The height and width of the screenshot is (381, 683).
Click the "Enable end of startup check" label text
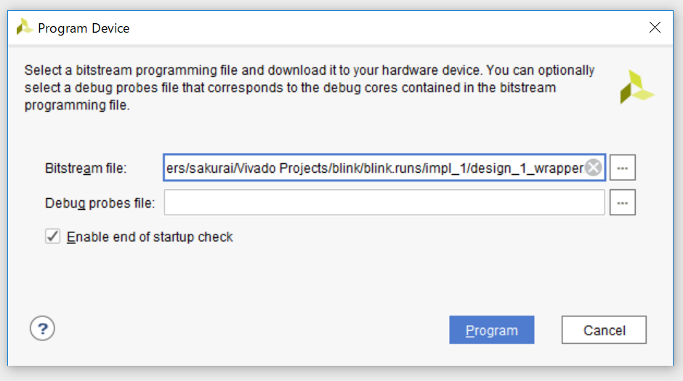coord(150,237)
